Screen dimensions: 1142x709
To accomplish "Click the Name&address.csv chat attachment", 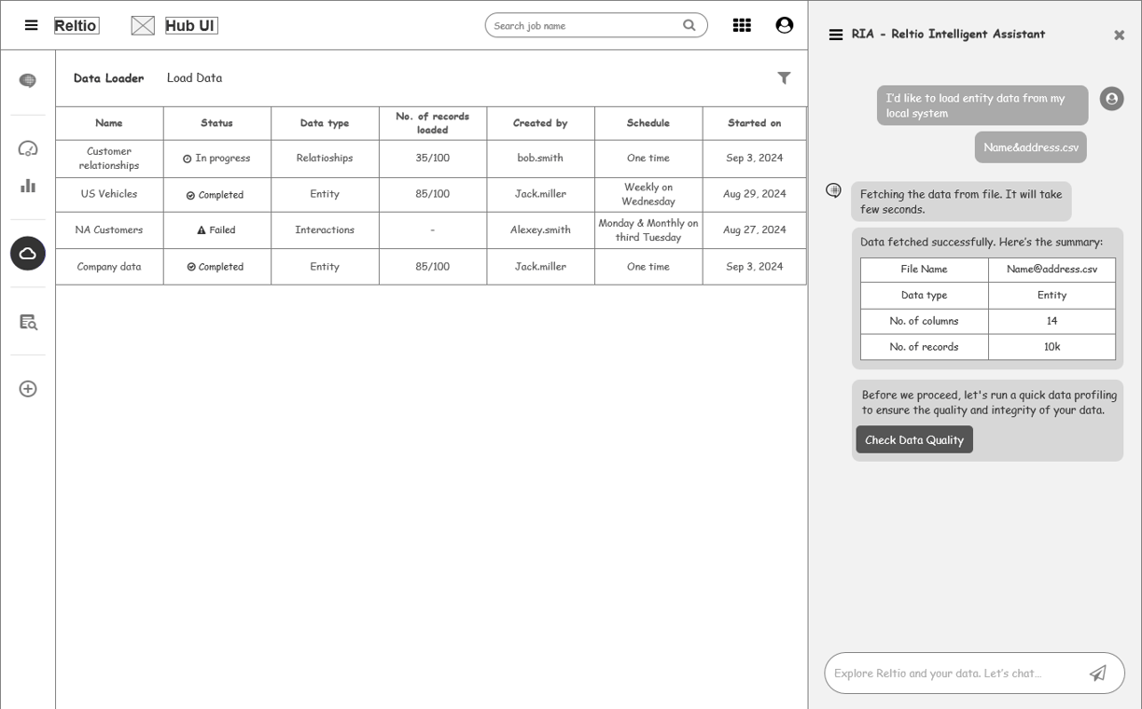I will (1031, 147).
